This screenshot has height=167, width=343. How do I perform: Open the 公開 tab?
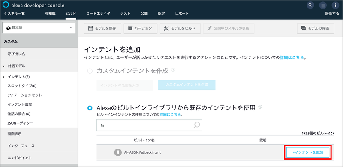pyautogui.click(x=144, y=14)
